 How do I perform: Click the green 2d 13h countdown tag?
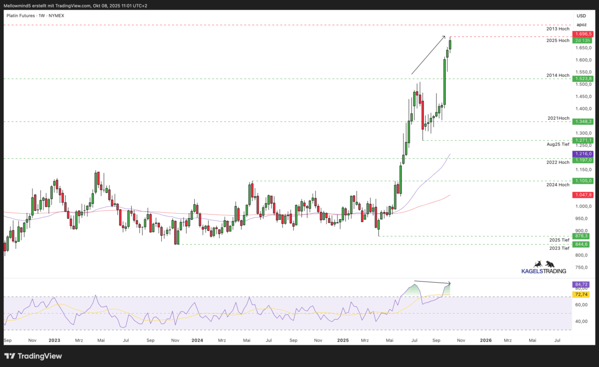583,40
